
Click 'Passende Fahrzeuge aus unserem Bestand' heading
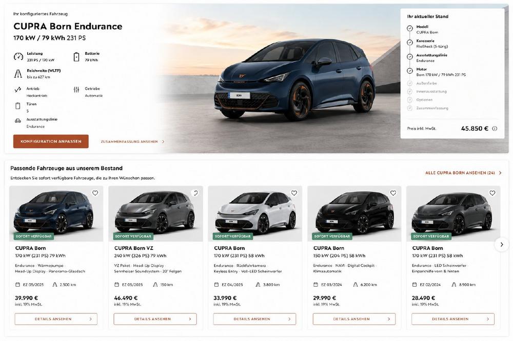point(66,168)
